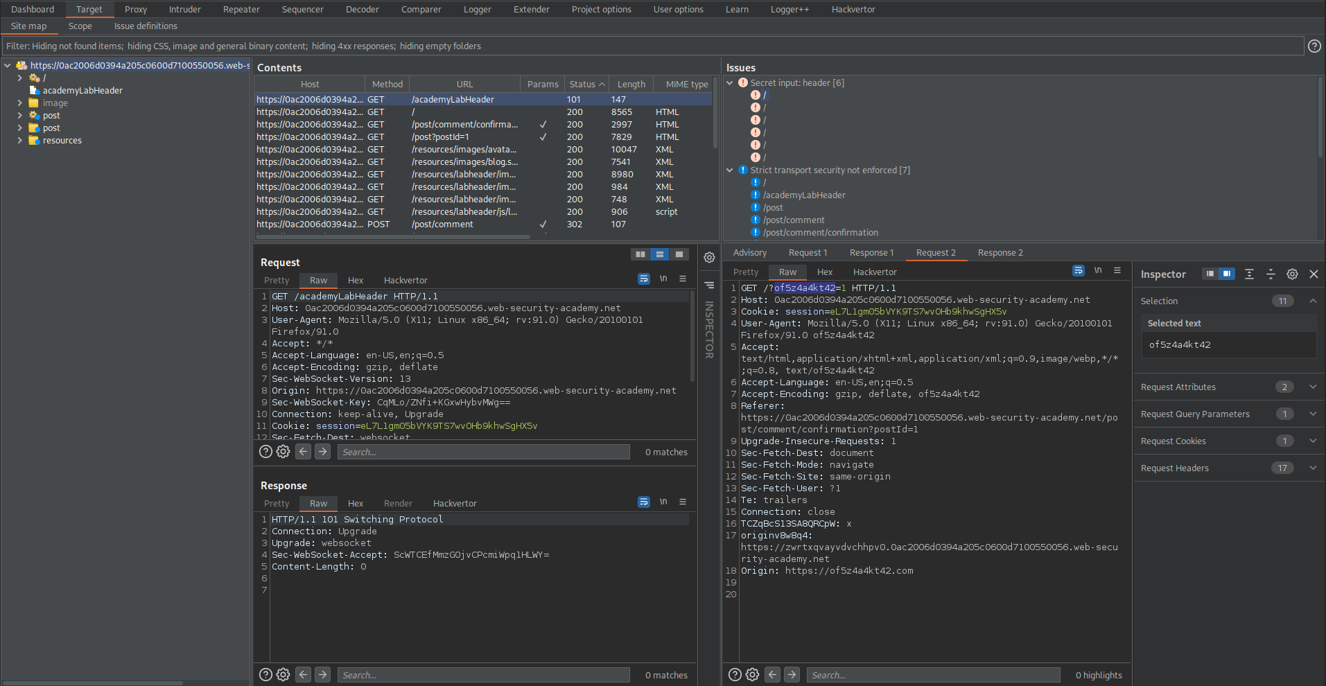Switch to Issue definitions sub-tab

click(146, 26)
